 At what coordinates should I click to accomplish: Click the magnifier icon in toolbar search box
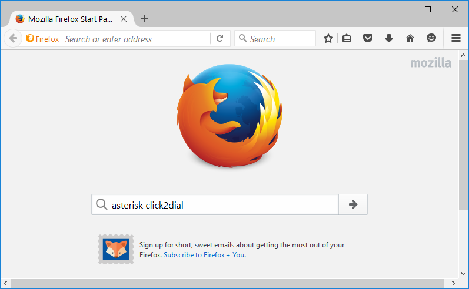coord(242,38)
